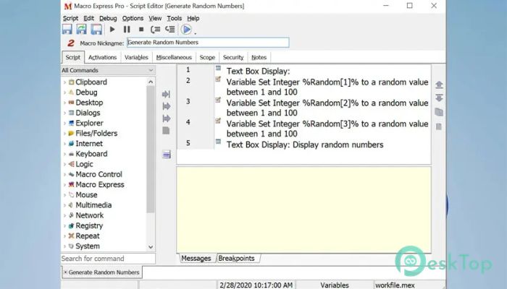Click the blue list icon below the arrows
Viewport: 507px width, 289px height.
(x=167, y=155)
